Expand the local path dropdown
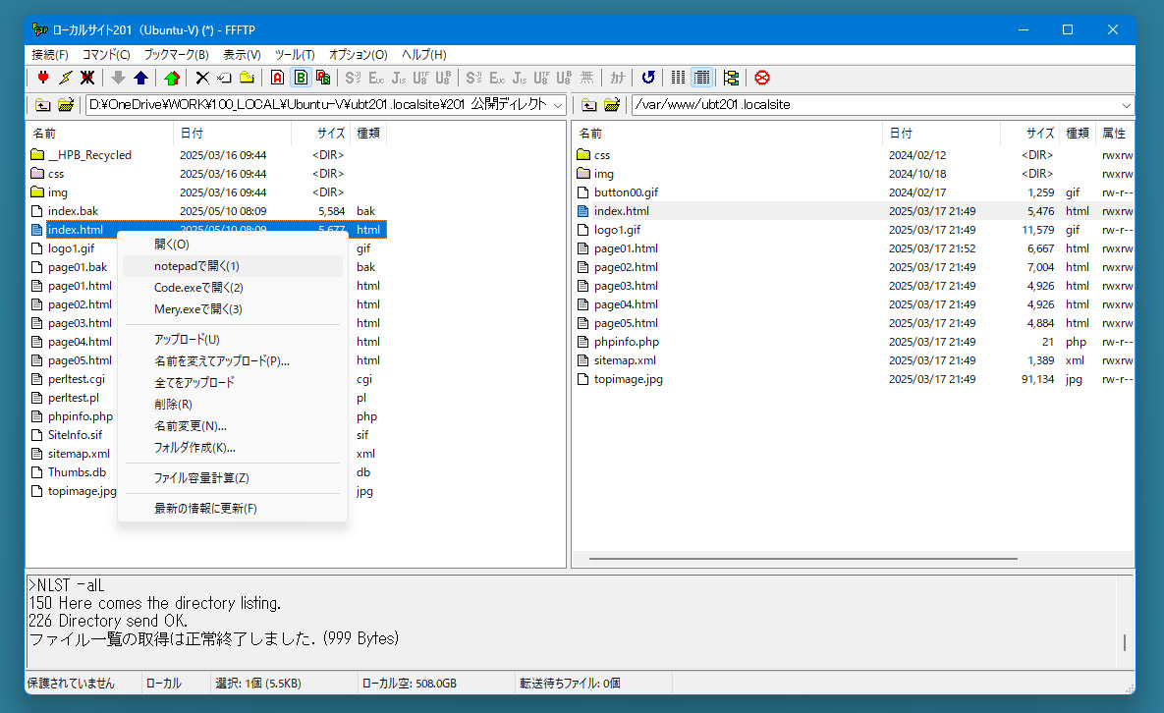 tap(558, 105)
